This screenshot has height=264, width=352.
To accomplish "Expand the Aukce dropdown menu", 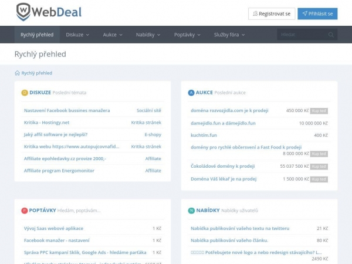I will 113,35.
